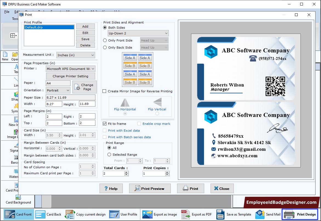The image size is (321, 221).
Task: Click Send Mail icon
Action: click(260, 214)
